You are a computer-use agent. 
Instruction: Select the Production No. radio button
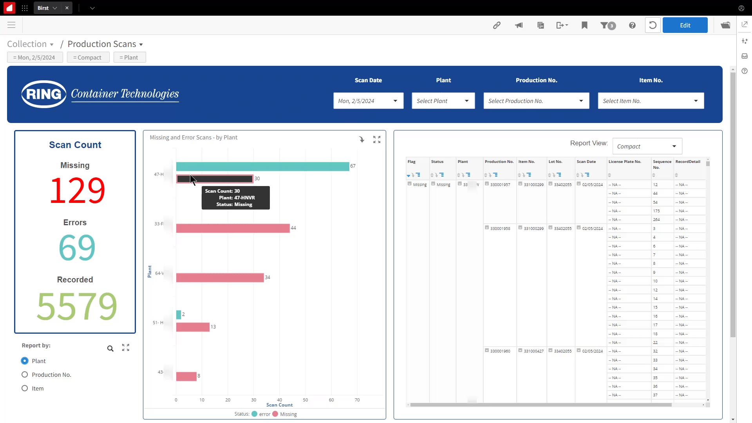coord(24,374)
